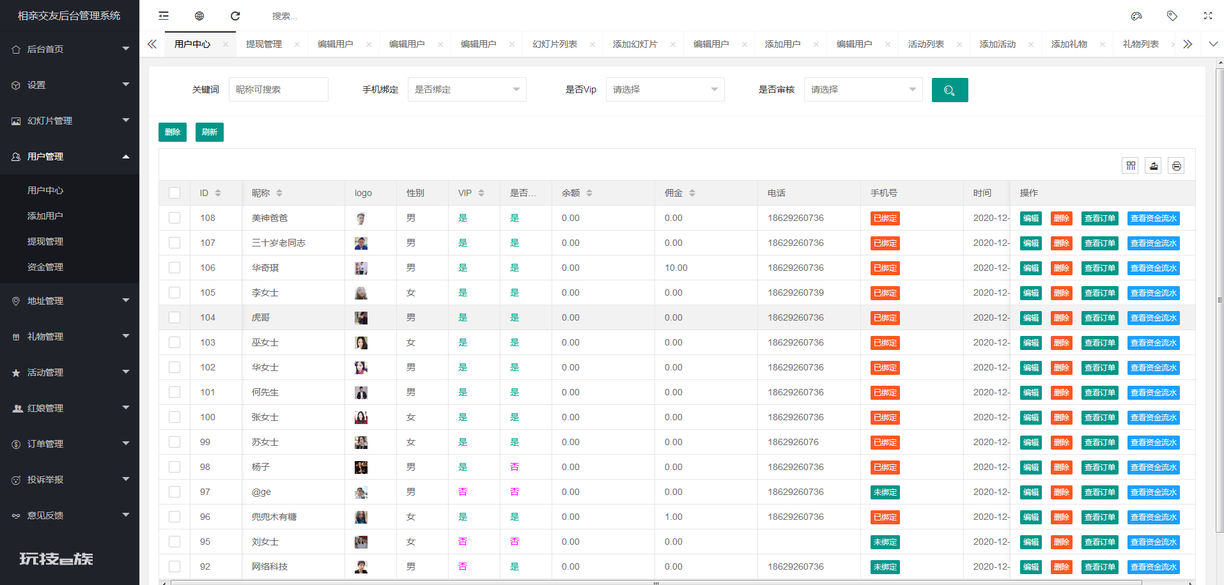Screen dimensions: 1224x585
Task: Open the 是否Vip 请选择 dropdown
Action: tap(665, 89)
